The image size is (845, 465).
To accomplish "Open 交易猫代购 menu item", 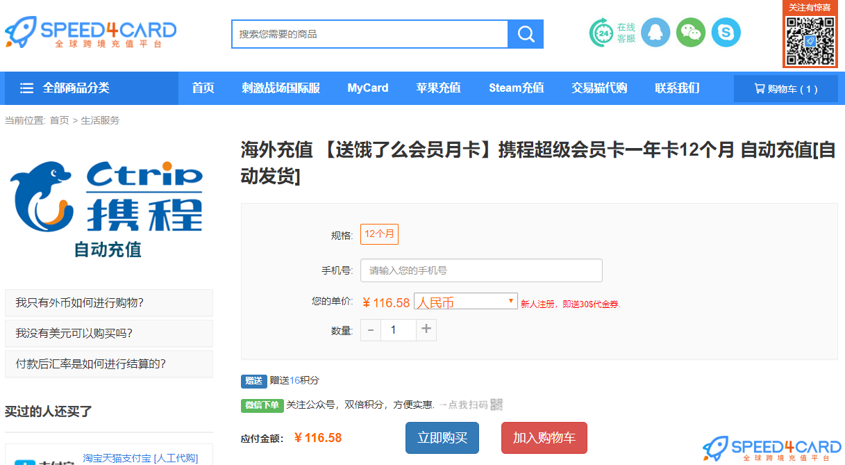I will (x=600, y=88).
